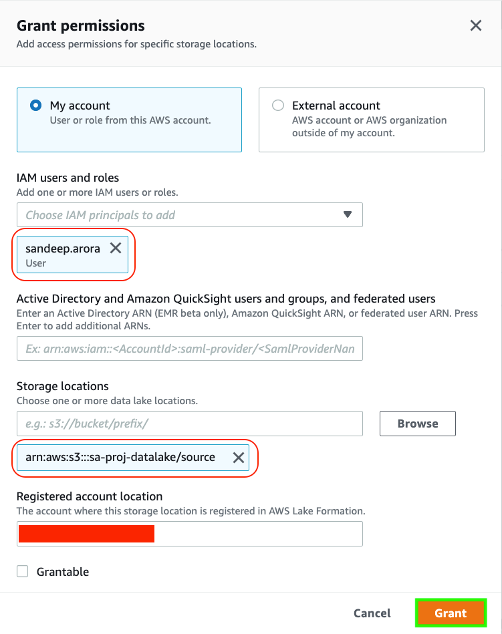Close the Grant permissions dialog
The image size is (502, 634).
pyautogui.click(x=476, y=26)
